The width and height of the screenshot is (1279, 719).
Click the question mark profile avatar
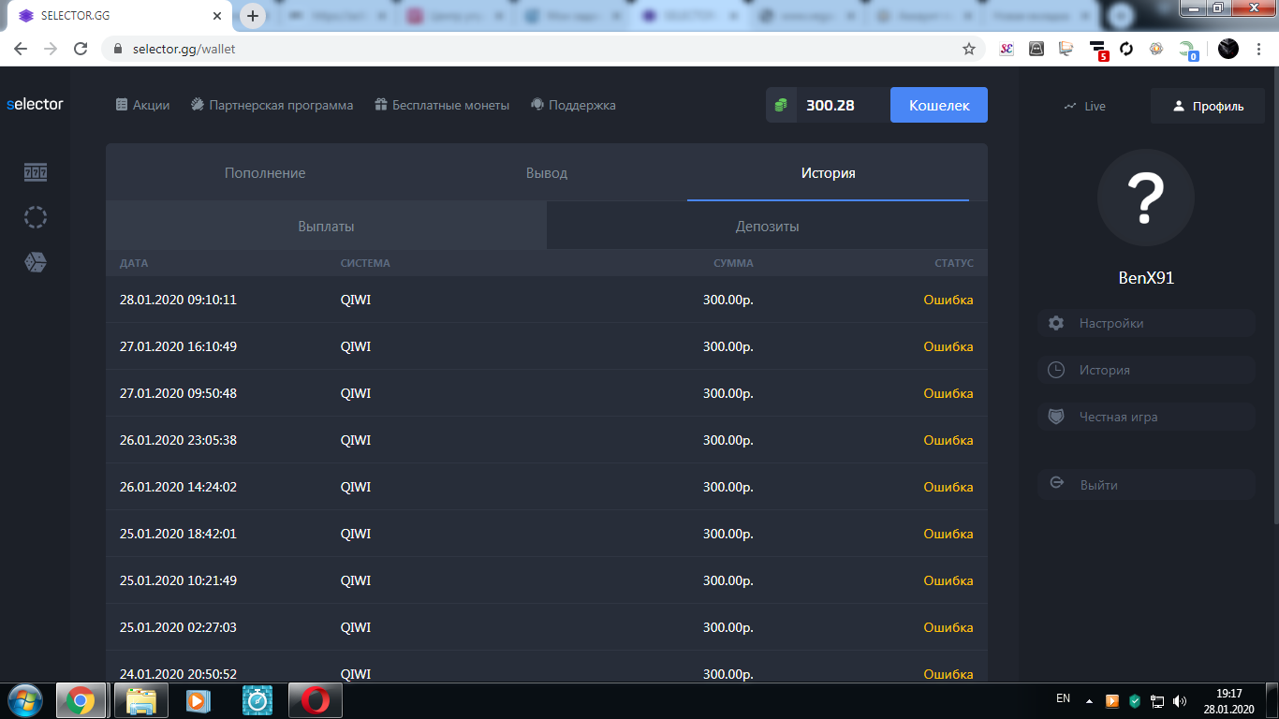[1146, 198]
